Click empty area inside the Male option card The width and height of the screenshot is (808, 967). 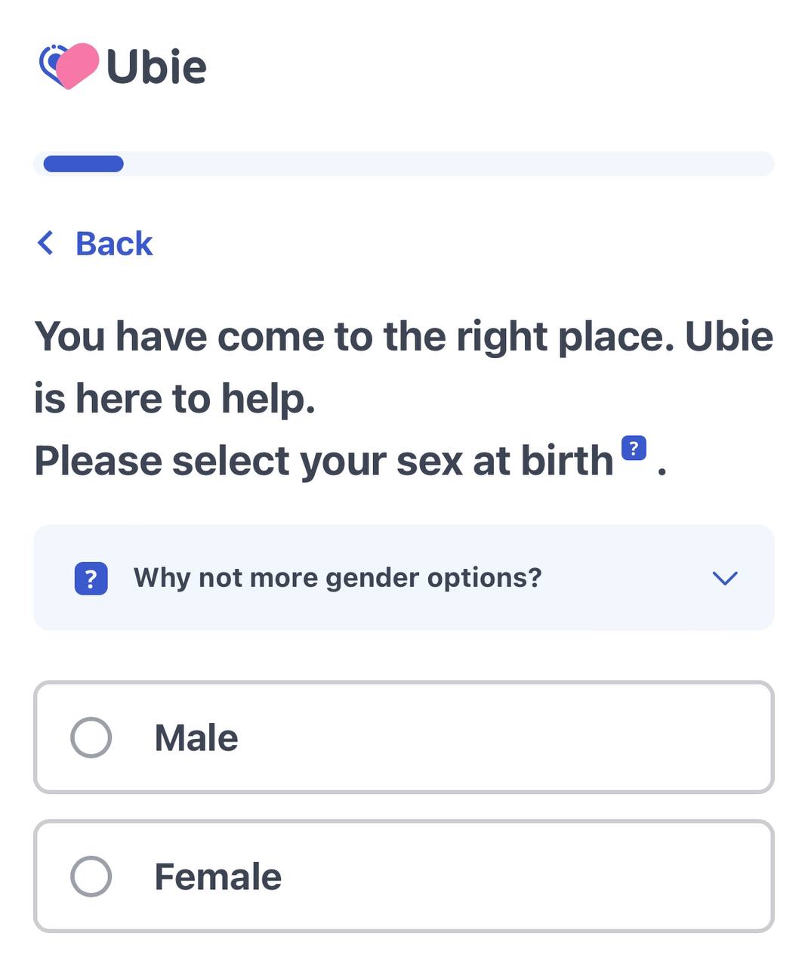click(x=529, y=737)
